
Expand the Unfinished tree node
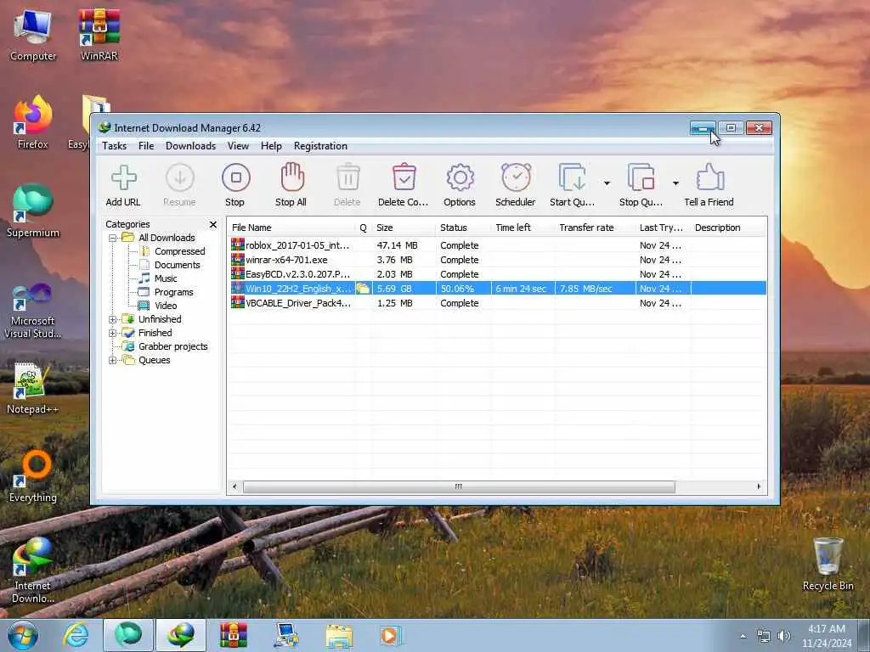[x=113, y=319]
